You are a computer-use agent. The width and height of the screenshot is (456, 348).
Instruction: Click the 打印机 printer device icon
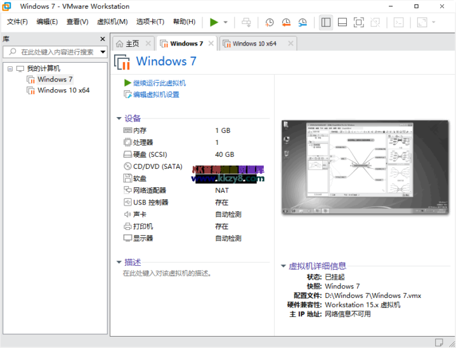[127, 226]
